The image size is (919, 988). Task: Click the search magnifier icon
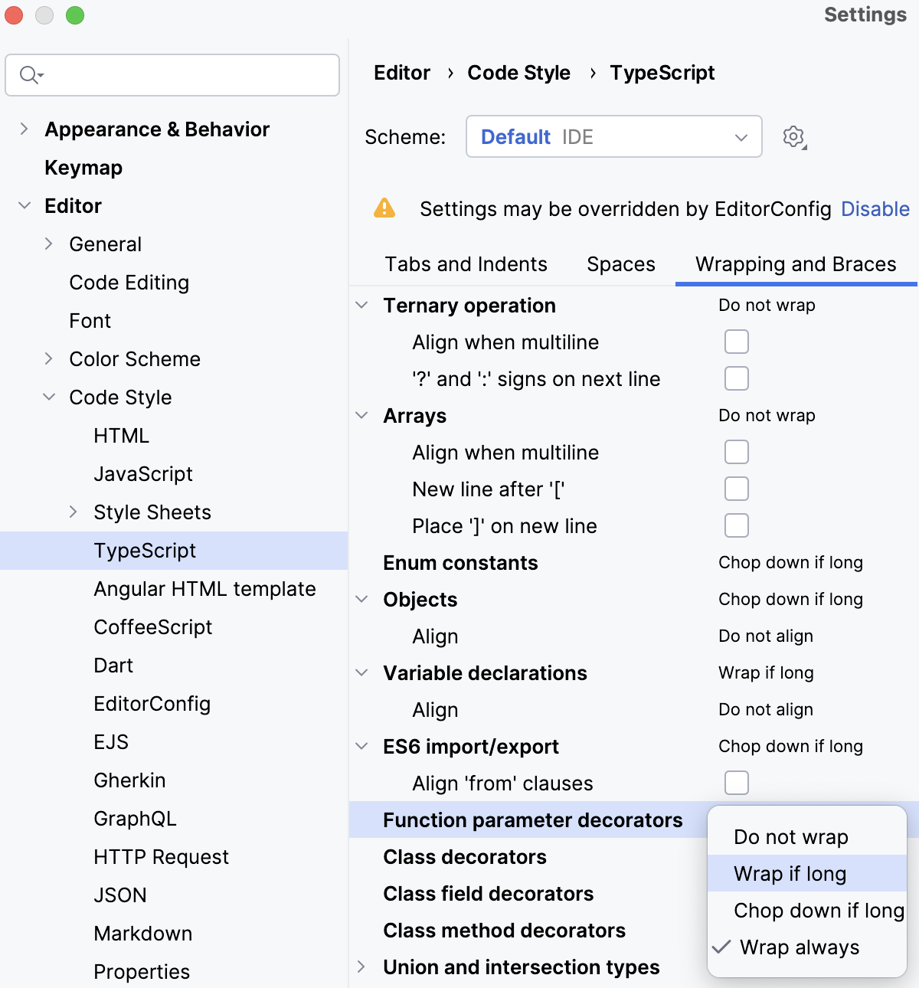pos(28,75)
